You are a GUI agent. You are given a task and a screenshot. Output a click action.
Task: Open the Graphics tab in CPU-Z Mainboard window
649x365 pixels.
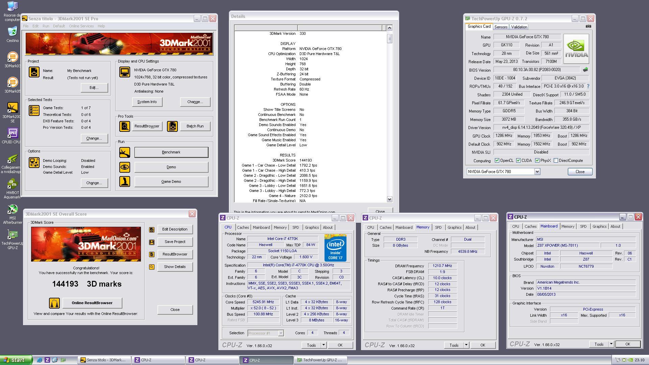pos(599,226)
